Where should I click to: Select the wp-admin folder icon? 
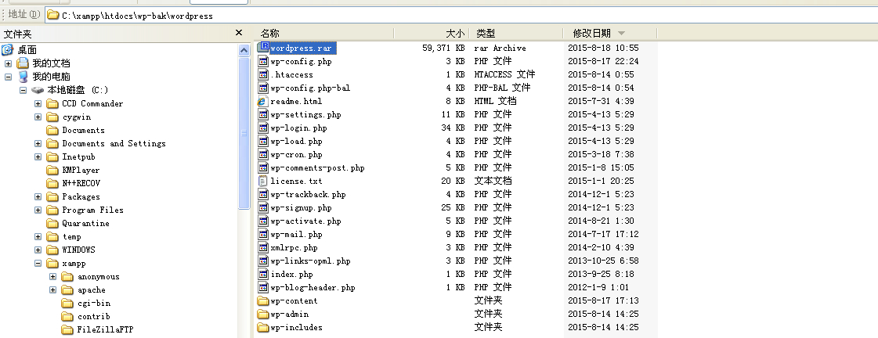pos(264,315)
